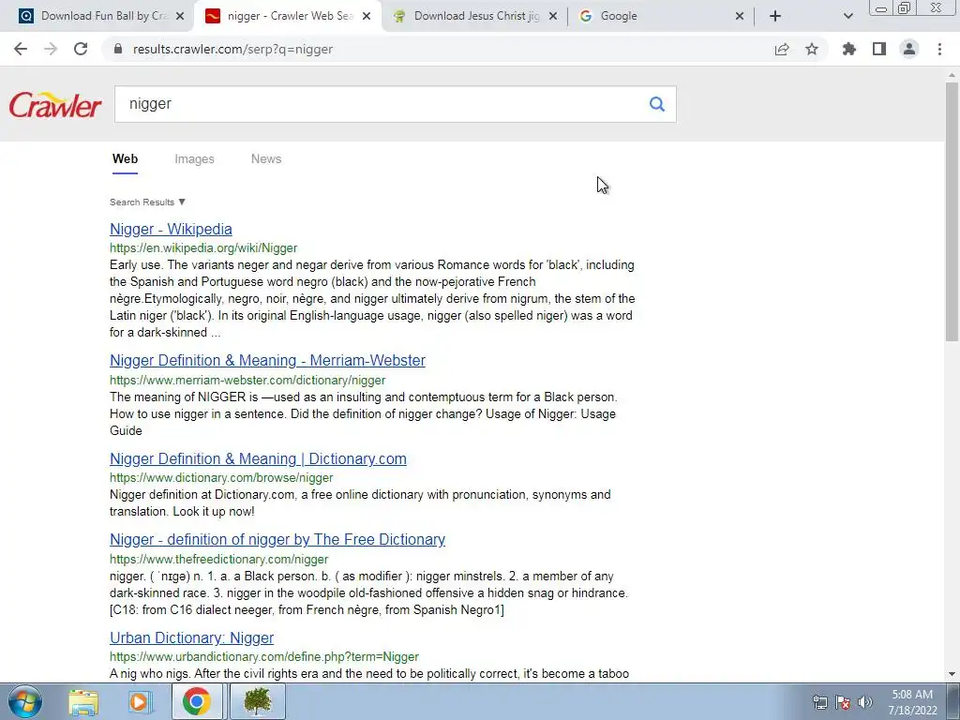This screenshot has height=720, width=960.
Task: Select the News results tab
Action: tap(266, 159)
